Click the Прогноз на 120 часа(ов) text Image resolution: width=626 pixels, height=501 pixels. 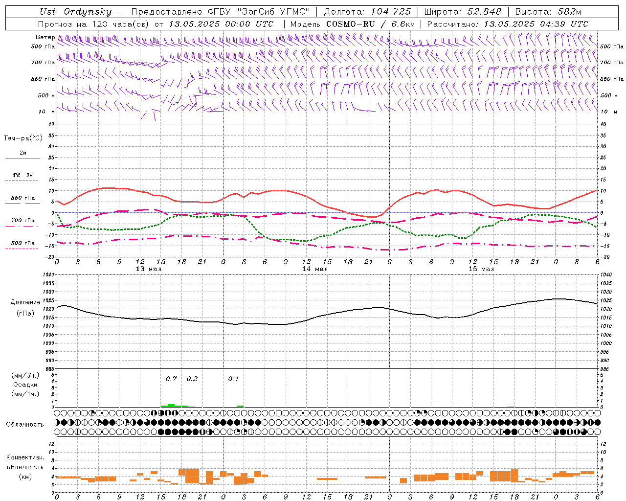point(94,24)
